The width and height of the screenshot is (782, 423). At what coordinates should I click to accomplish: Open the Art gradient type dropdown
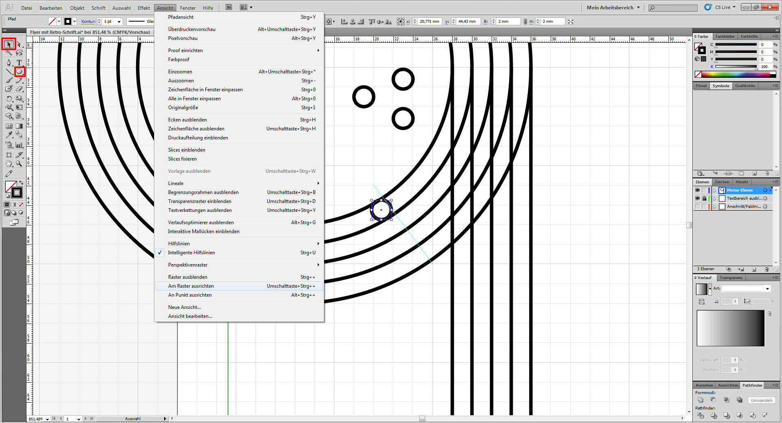(x=767, y=289)
